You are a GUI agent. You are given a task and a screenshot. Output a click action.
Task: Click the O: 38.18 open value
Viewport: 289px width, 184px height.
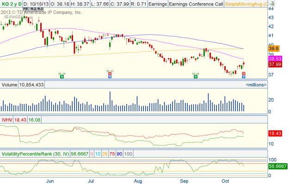coord(60,4)
